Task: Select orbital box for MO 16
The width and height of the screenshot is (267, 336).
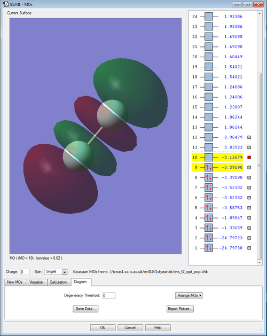Action: click(208, 97)
